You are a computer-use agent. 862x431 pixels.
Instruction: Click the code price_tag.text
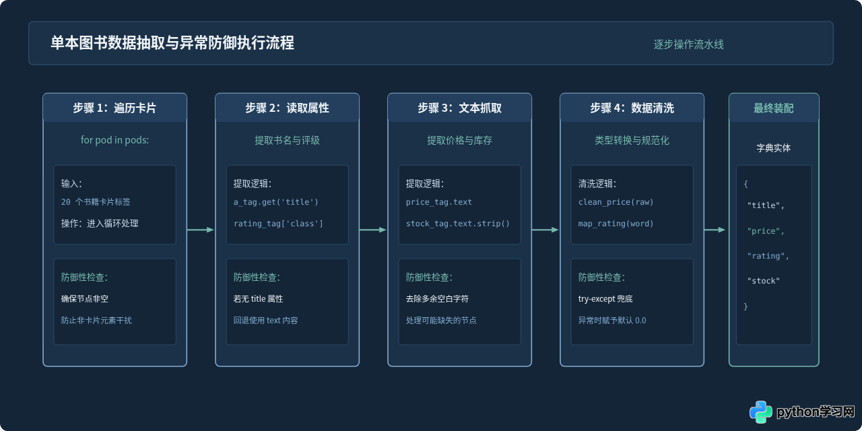coord(439,202)
